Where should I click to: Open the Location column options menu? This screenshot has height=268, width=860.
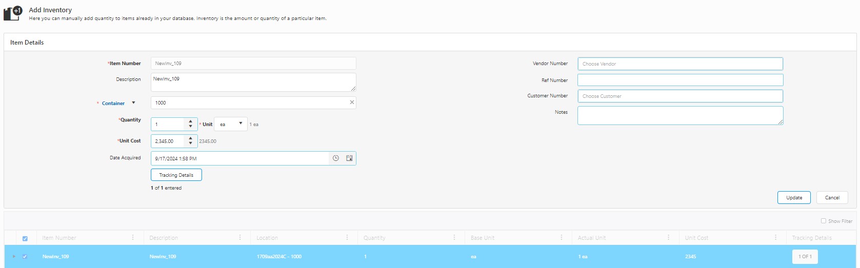click(x=347, y=238)
